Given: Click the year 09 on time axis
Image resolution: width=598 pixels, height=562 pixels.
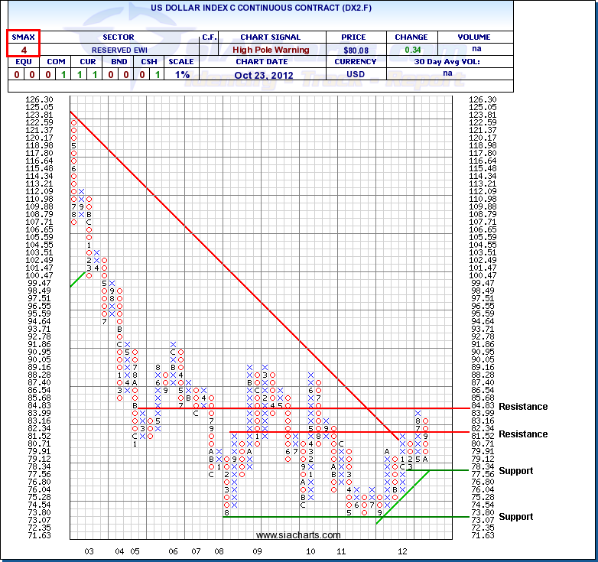Looking at the screenshot, I should 258,551.
